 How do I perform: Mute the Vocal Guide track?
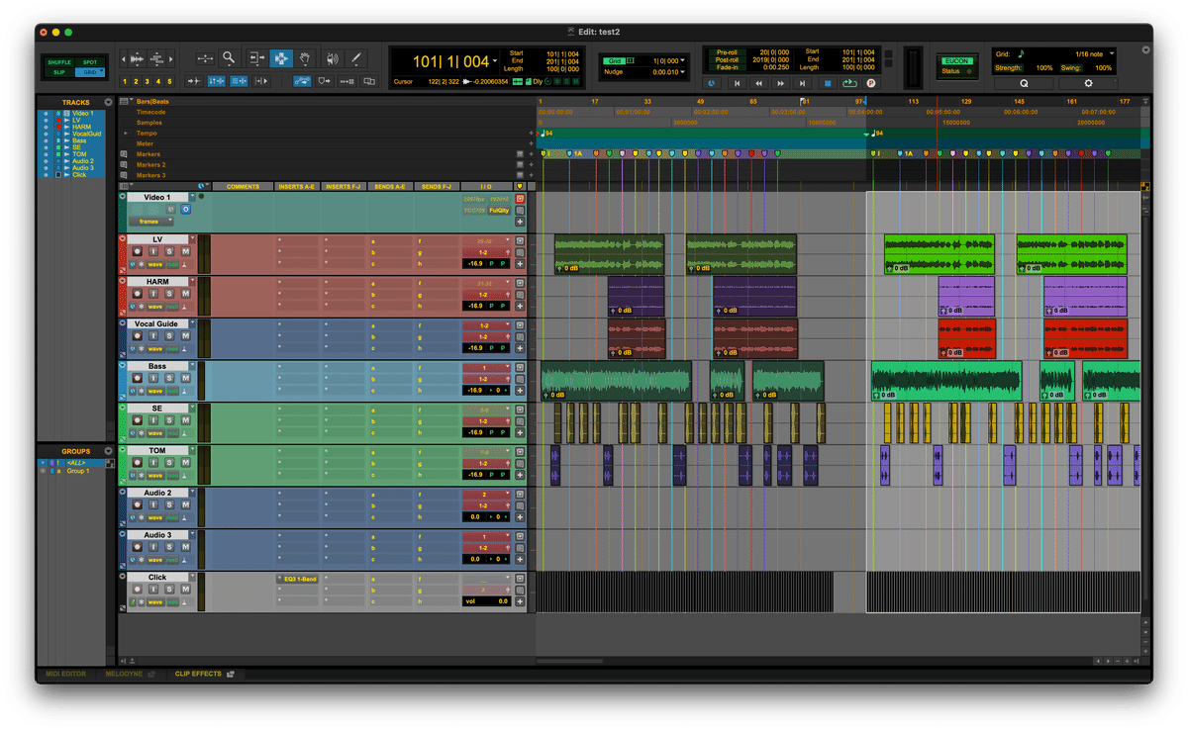click(185, 336)
